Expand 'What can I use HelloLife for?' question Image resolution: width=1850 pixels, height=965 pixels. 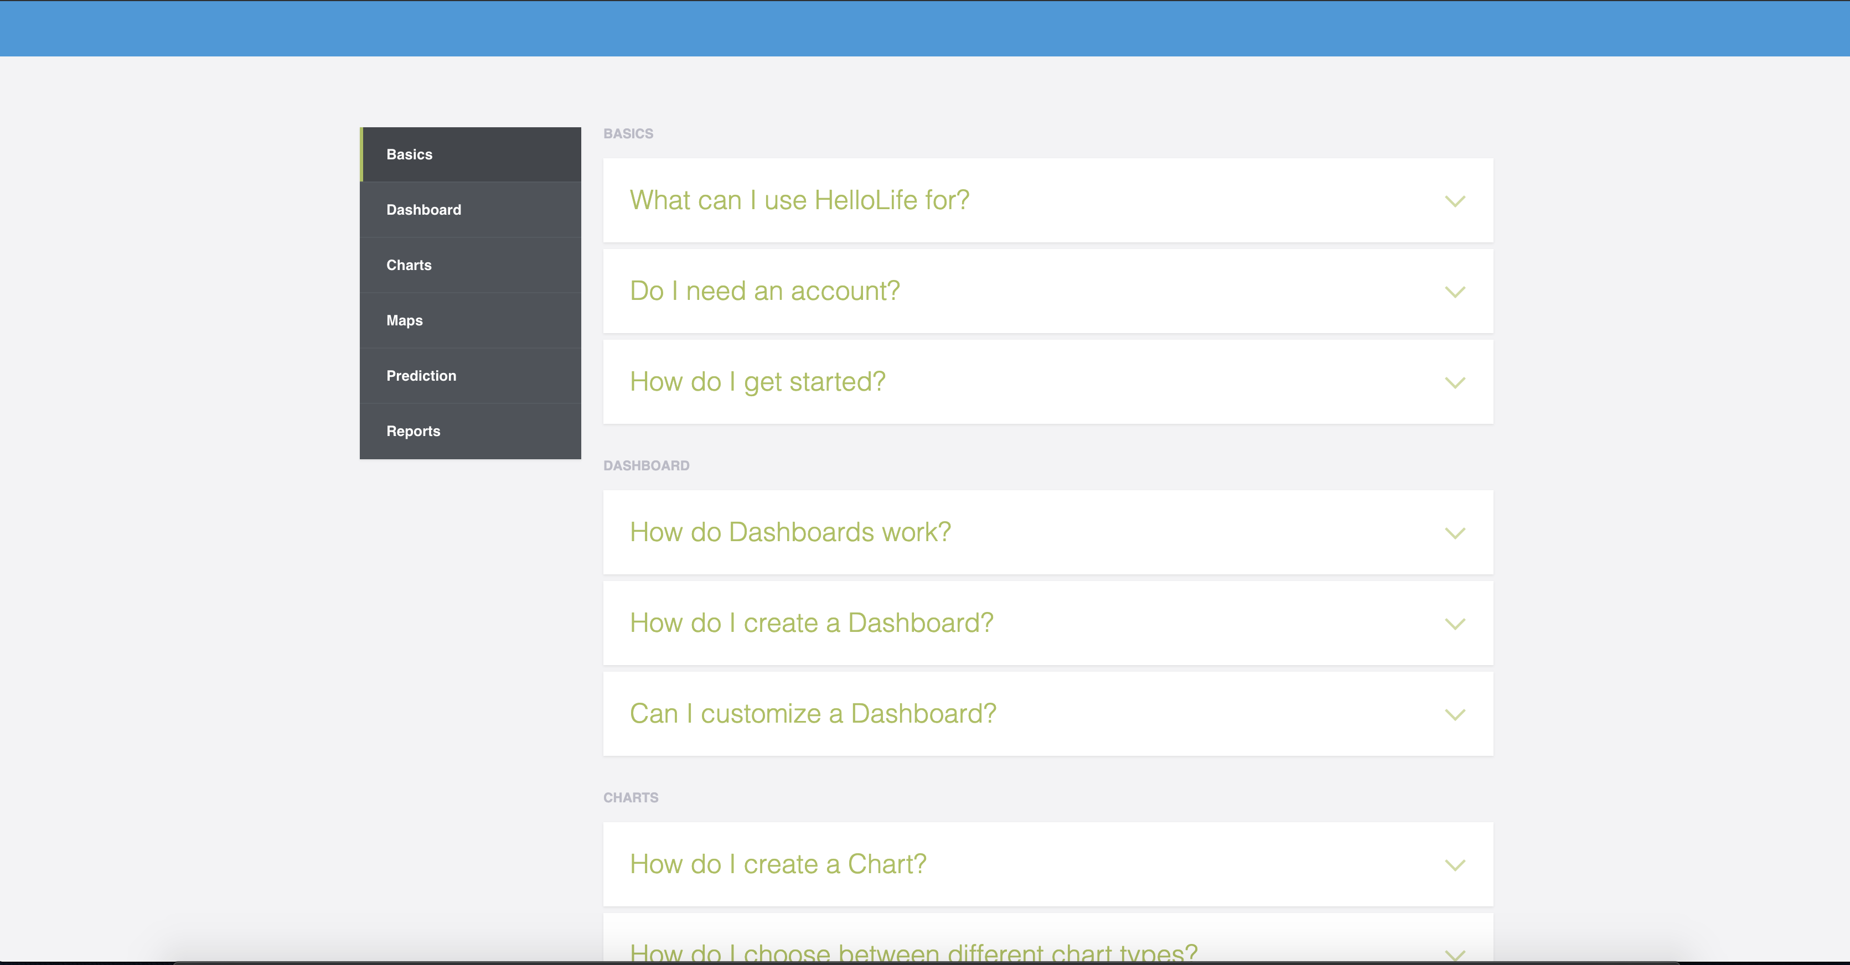click(799, 200)
